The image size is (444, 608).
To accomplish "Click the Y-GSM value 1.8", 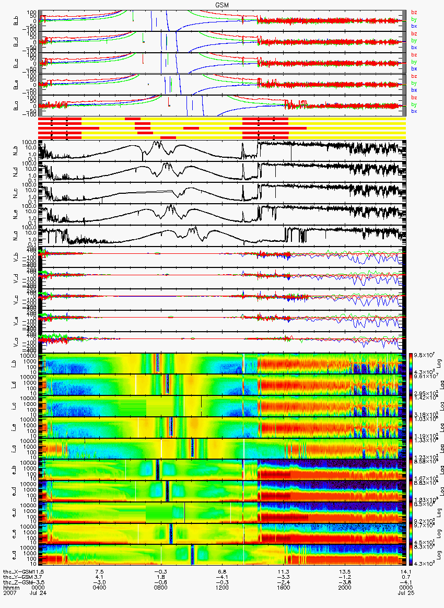I will [160, 577].
